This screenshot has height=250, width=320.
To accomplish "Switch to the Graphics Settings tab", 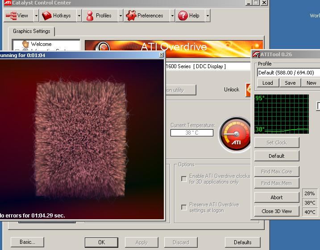I will (31, 31).
